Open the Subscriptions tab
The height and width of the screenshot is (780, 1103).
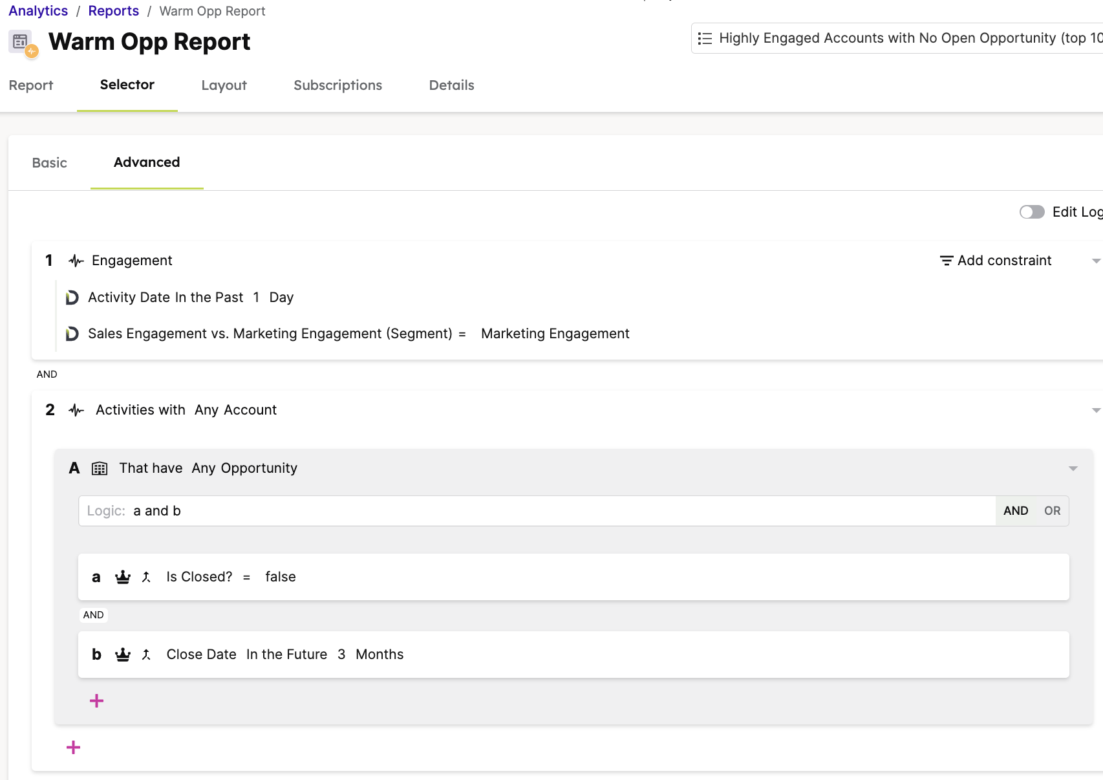click(337, 85)
